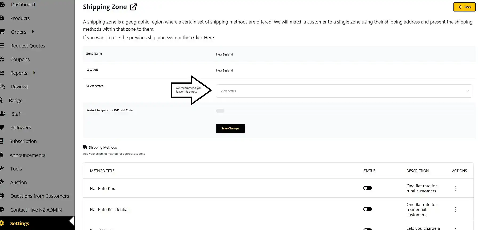Open the Staff people icon in sidebar
Image resolution: width=478 pixels, height=230 pixels.
tap(2, 114)
